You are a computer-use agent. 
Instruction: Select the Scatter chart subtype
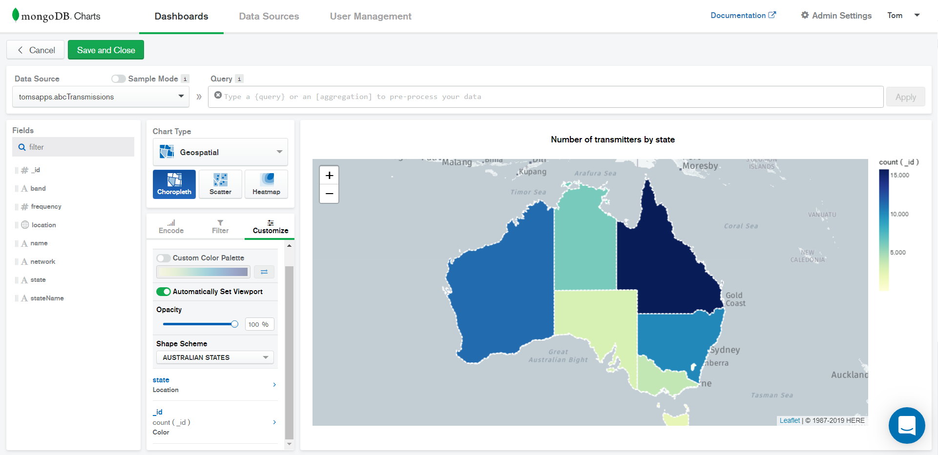[x=220, y=184]
